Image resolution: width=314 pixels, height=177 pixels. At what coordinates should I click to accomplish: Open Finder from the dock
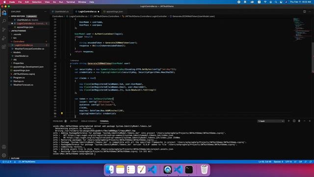tap(109, 170)
